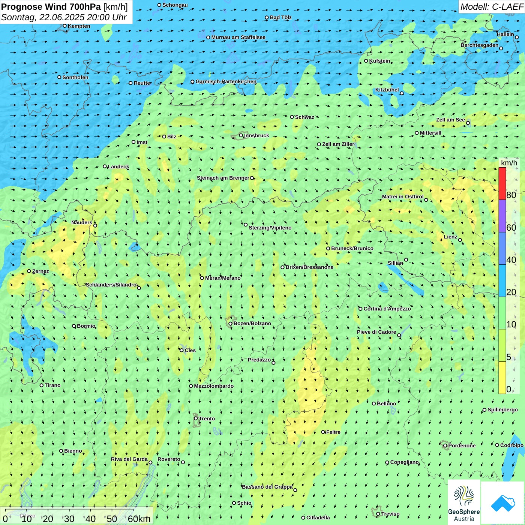Click the 'Imst' label
This screenshot has height=525, width=525.
[x=142, y=142]
